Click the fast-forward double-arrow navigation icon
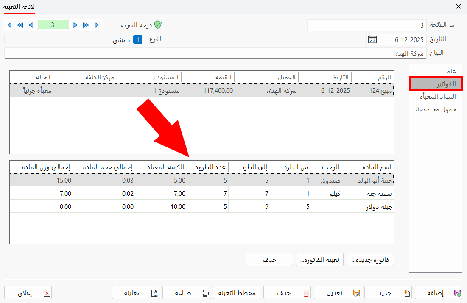467x303 pixels. pyautogui.click(x=86, y=25)
